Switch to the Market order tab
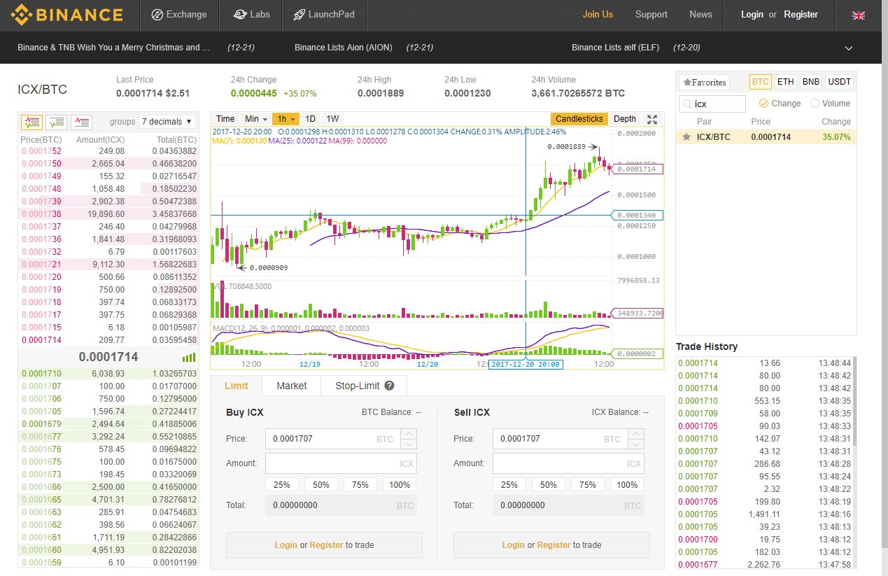The height and width of the screenshot is (576, 888). tap(292, 386)
